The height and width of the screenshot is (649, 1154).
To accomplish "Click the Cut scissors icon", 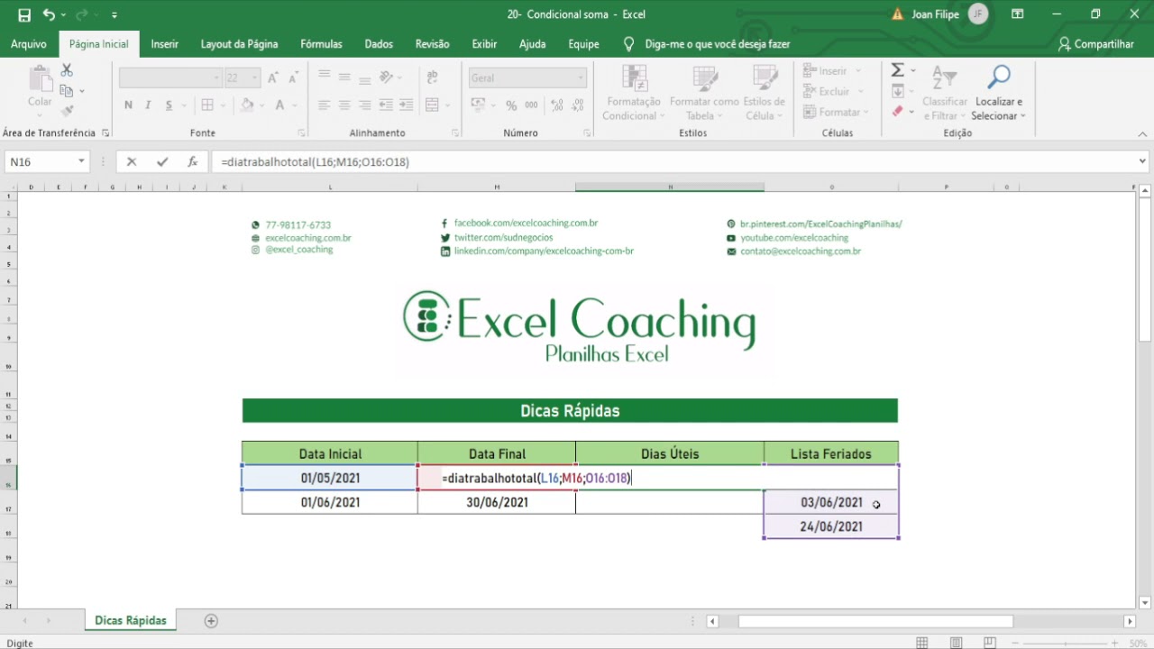I will pos(67,70).
